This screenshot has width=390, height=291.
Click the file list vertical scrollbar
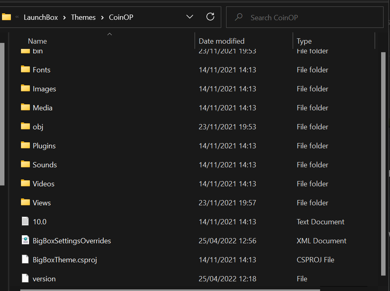(x=383, y=164)
